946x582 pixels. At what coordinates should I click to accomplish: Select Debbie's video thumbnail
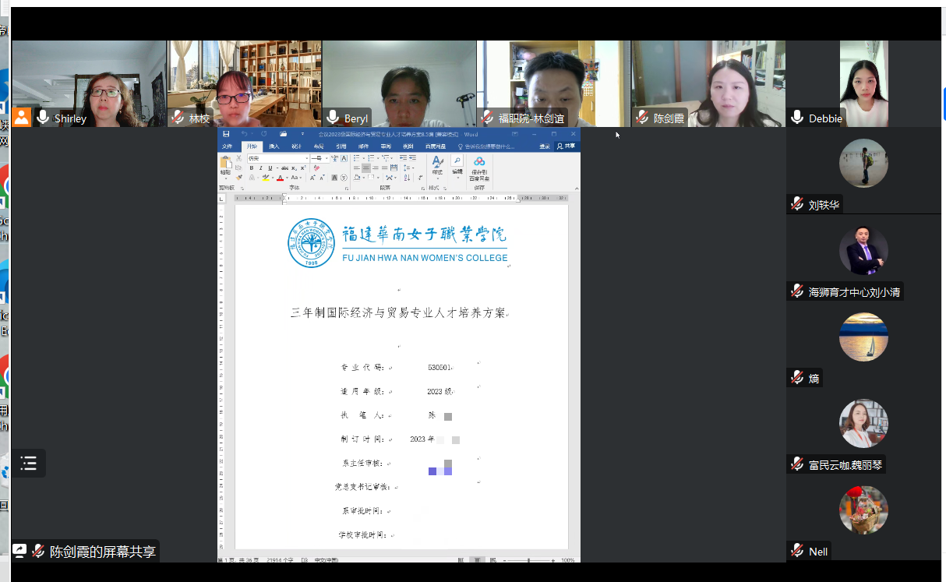(x=863, y=84)
